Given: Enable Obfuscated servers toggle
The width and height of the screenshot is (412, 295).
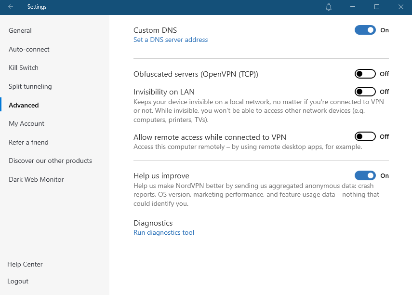Looking at the screenshot, I should [x=365, y=74].
